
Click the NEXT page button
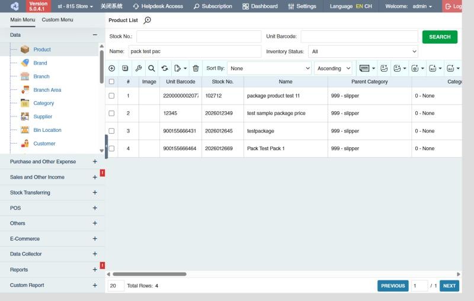point(449,286)
